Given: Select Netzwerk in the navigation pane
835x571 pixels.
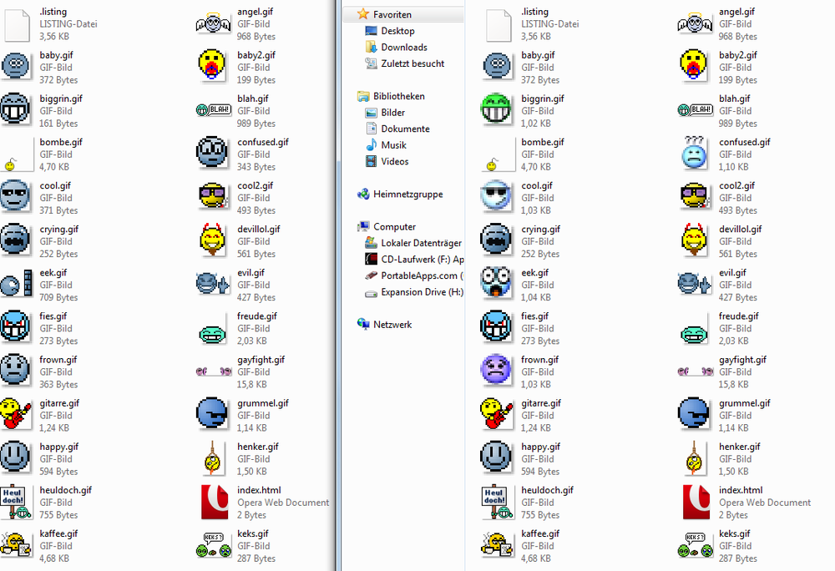Looking at the screenshot, I should [392, 325].
